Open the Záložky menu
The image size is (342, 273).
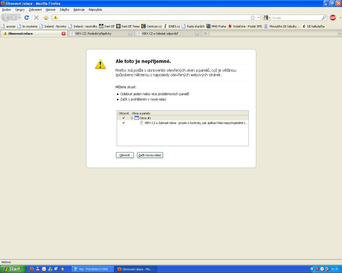pyautogui.click(x=64, y=10)
